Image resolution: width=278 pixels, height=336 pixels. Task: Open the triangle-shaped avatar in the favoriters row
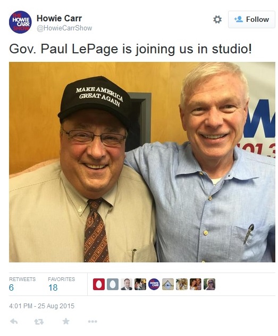(168, 284)
